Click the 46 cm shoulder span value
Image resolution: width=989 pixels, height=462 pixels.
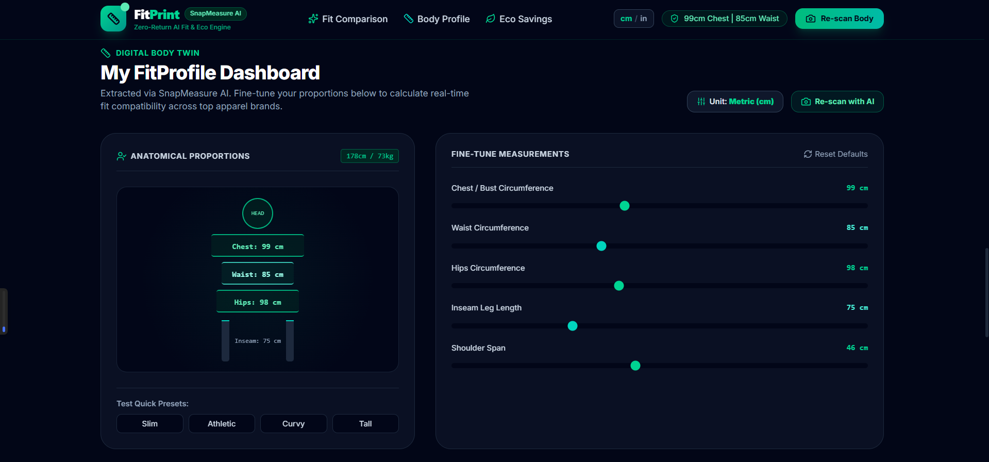pyautogui.click(x=857, y=348)
